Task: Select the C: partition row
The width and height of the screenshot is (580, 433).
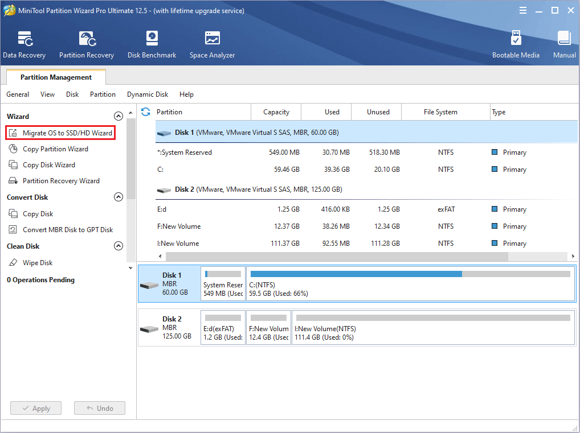Action: pos(366,169)
